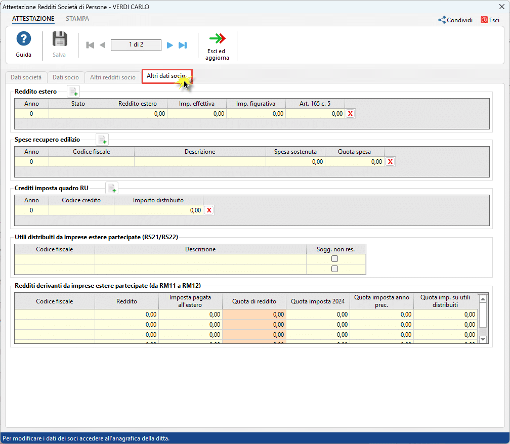Open the Guida help icon
The image size is (510, 444).
pyautogui.click(x=24, y=39)
